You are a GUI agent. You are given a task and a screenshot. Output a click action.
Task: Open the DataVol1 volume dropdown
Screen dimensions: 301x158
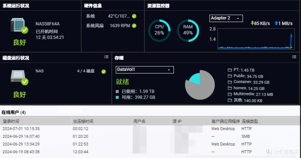[145, 70]
